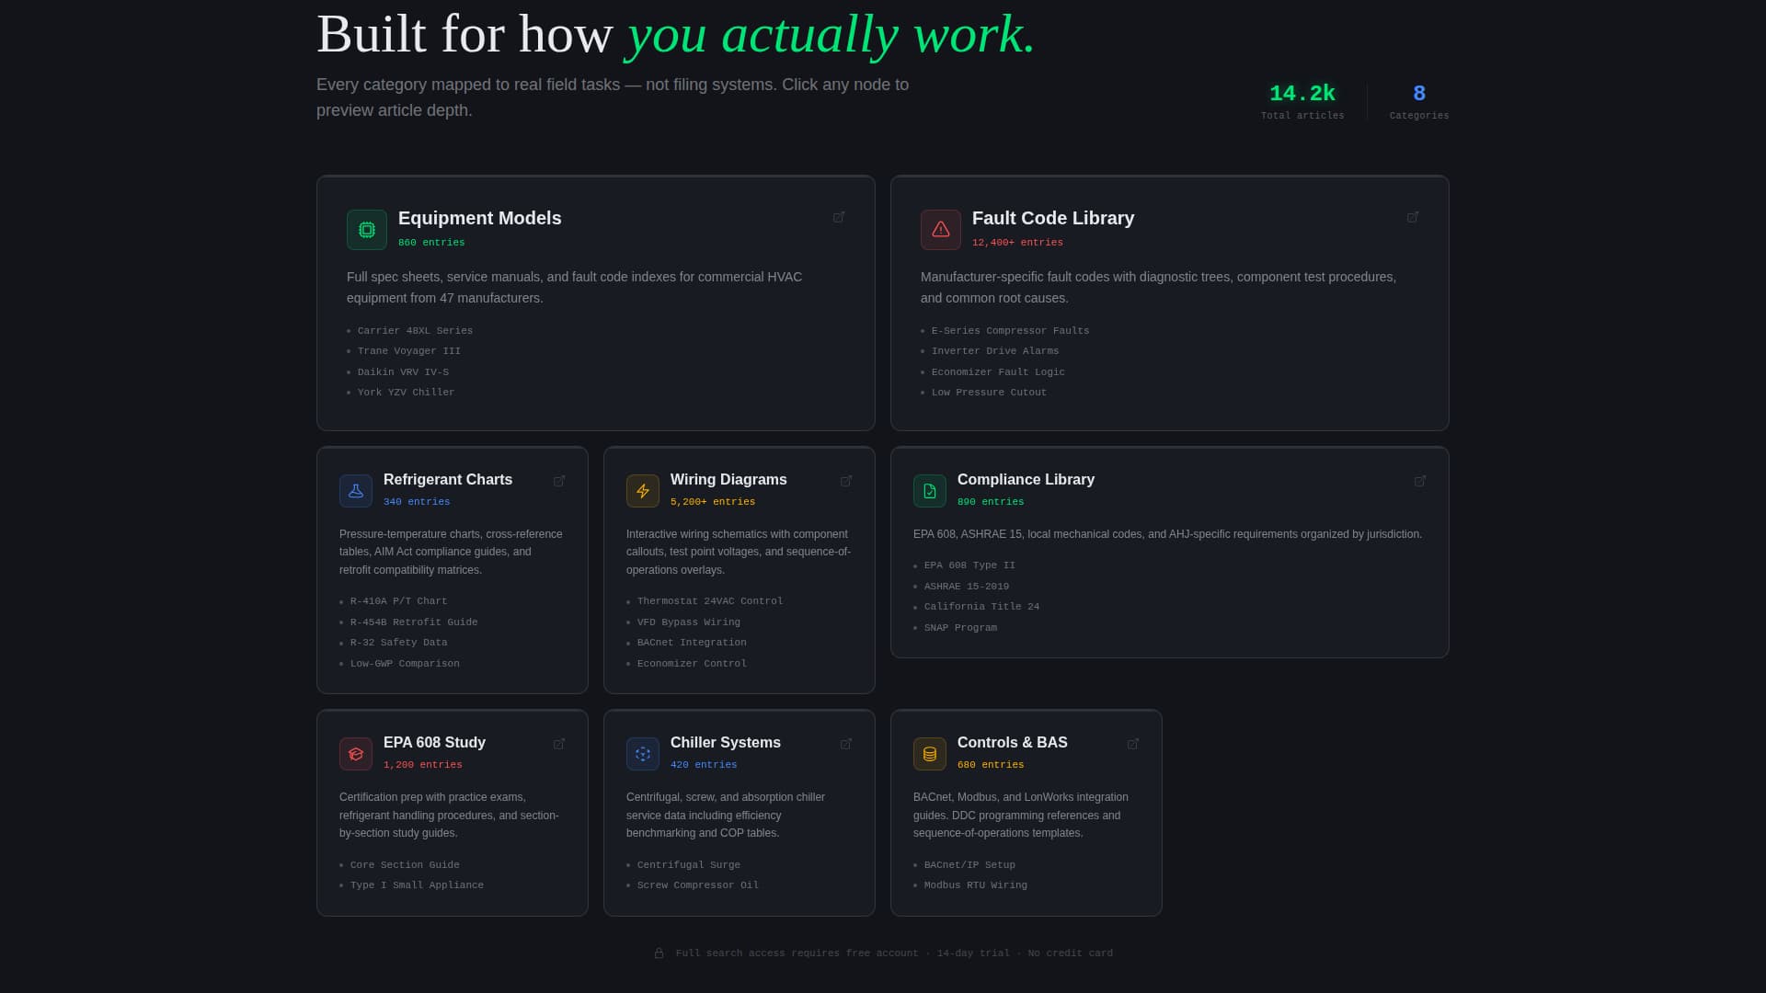Click the lock icon in footer note
The image size is (1766, 993).
659,953
